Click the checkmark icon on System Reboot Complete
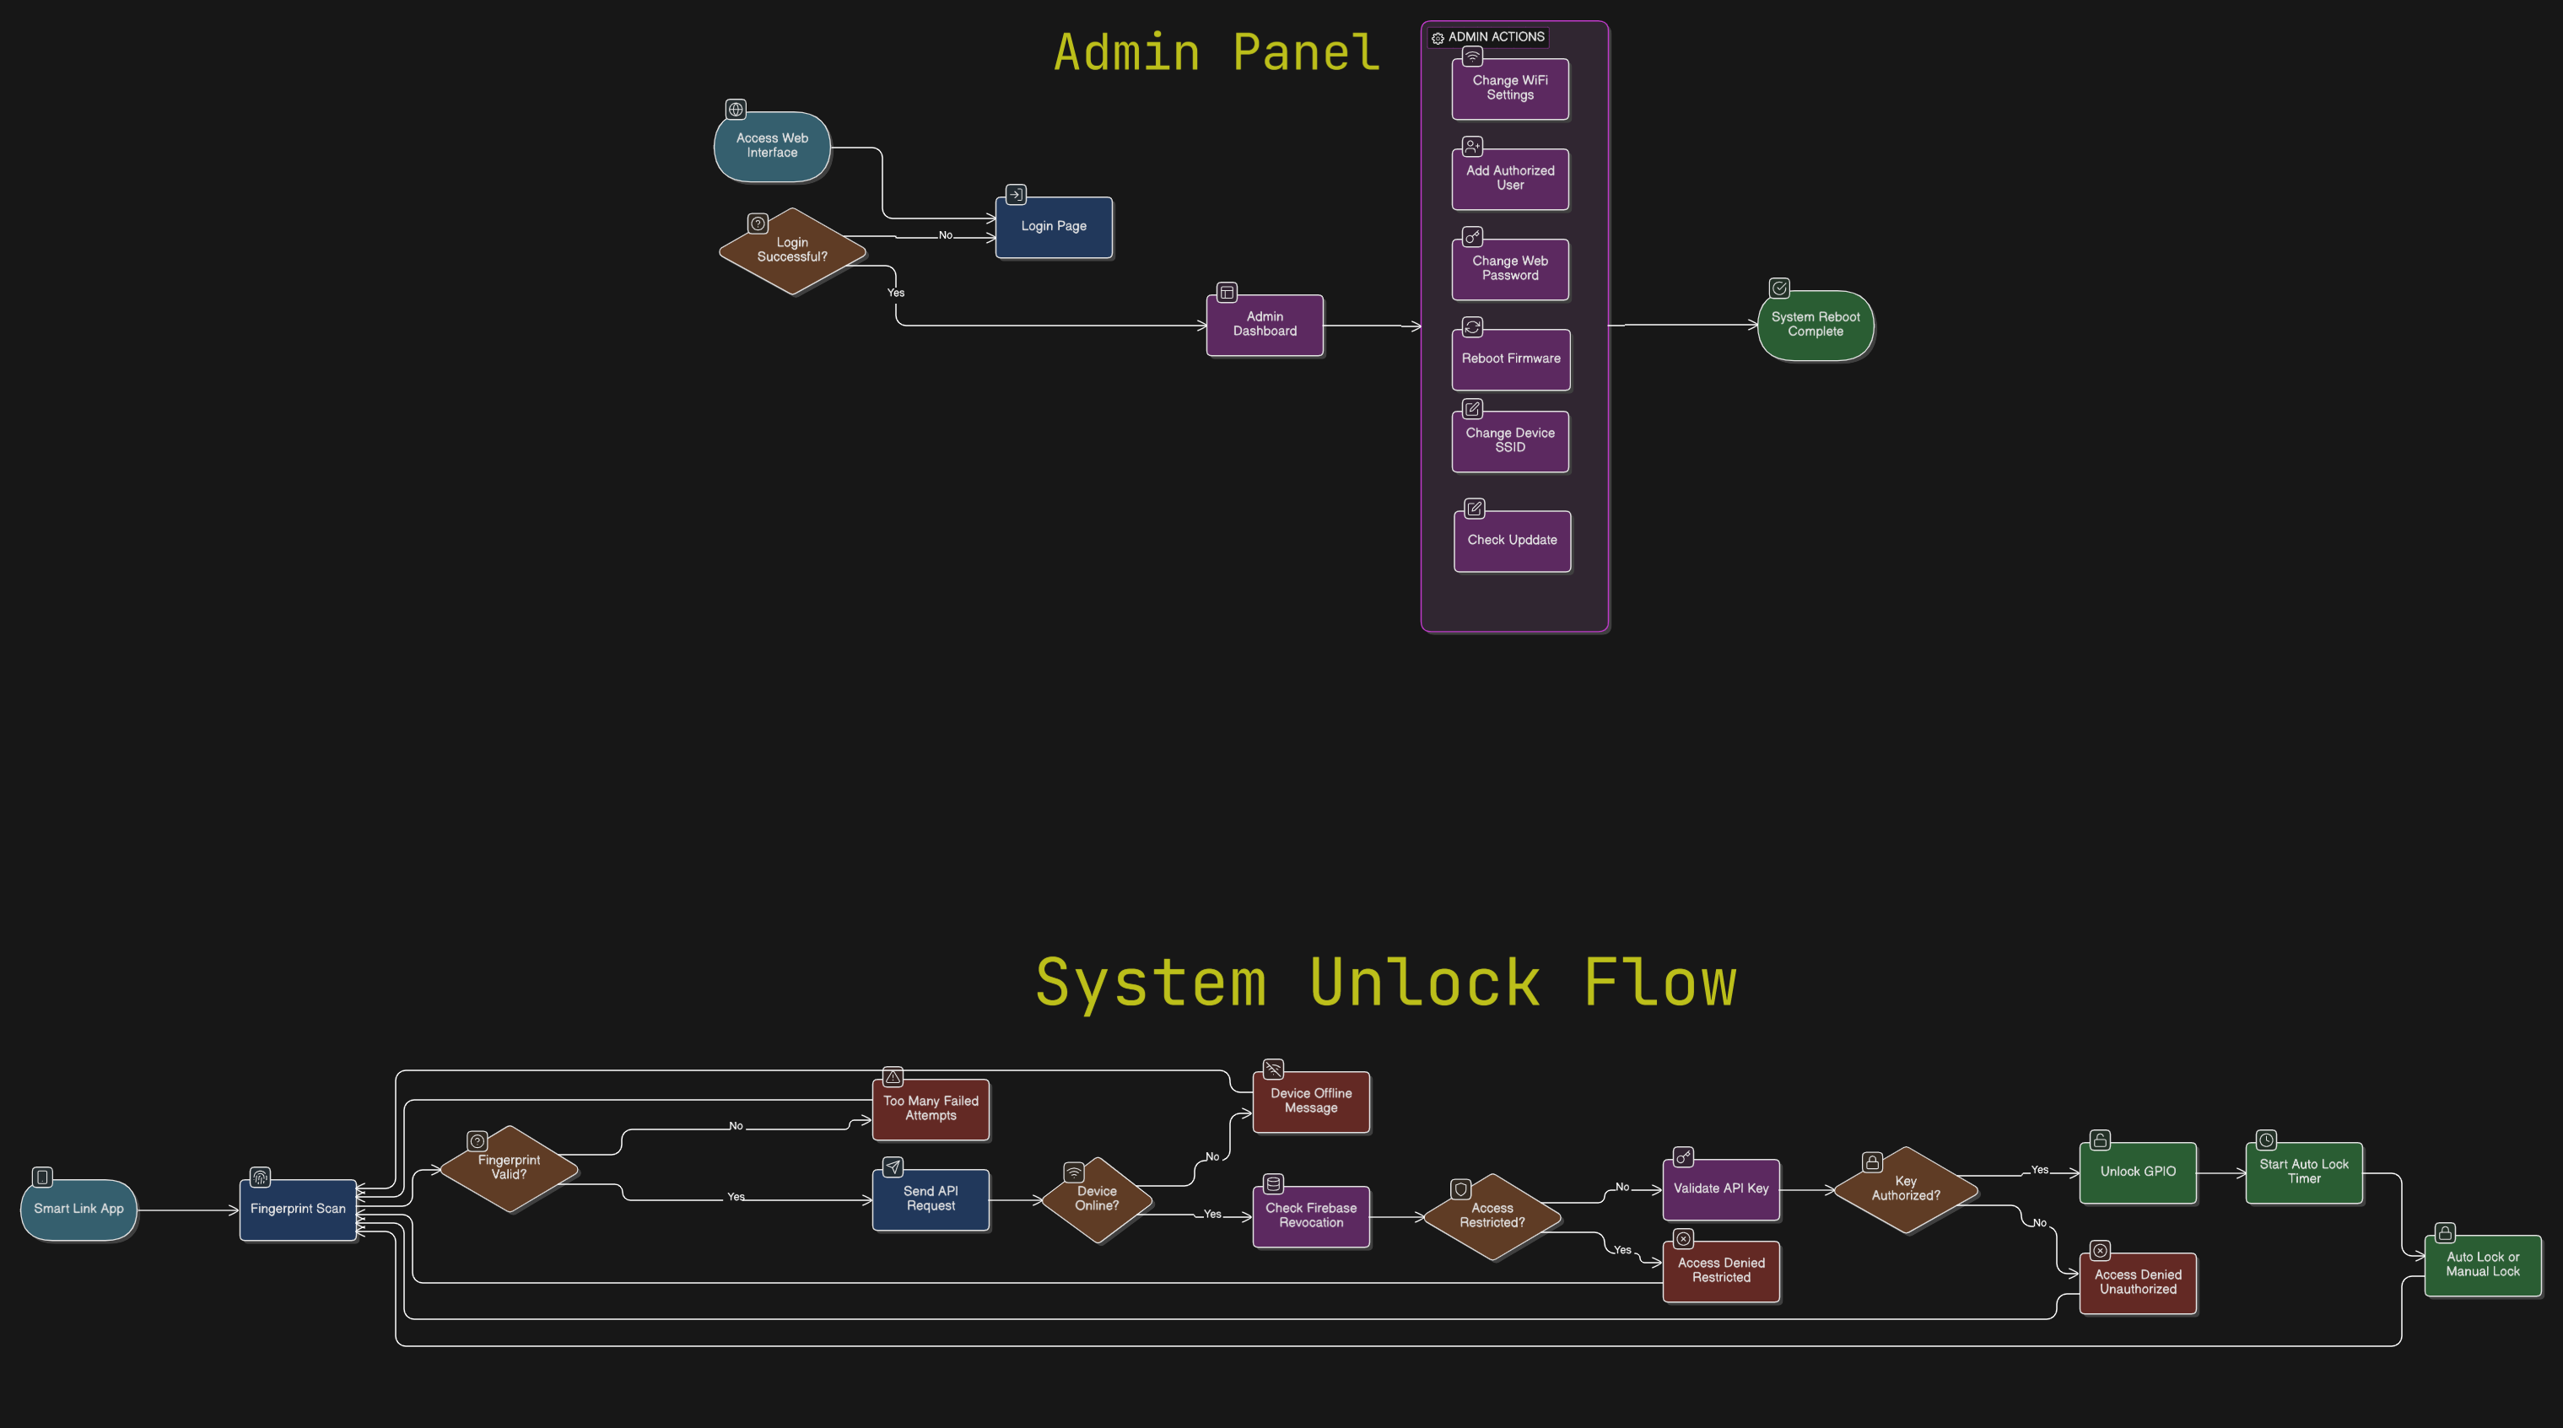The image size is (2563, 1428). [1779, 288]
